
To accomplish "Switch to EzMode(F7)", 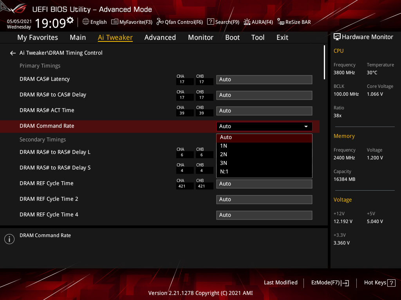I will pyautogui.click(x=330, y=283).
